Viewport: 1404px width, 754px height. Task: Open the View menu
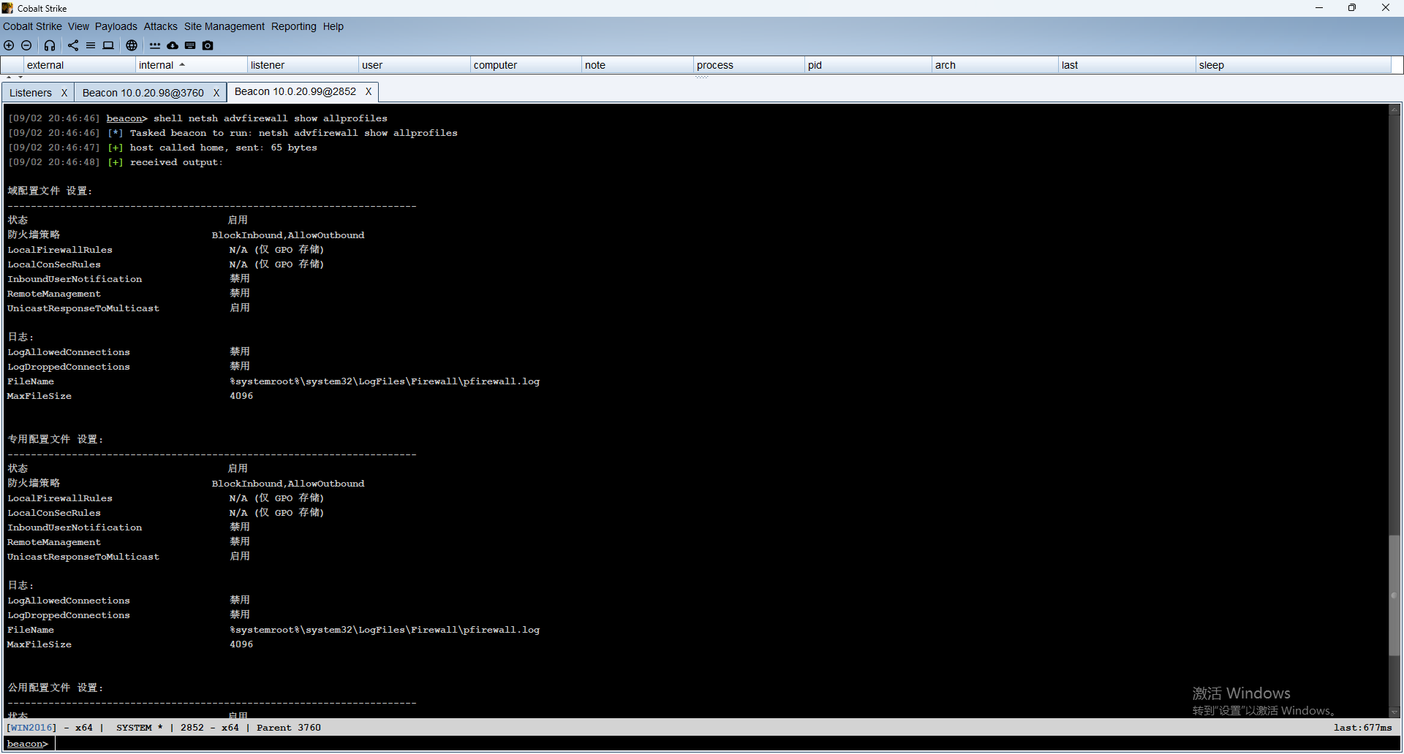78,26
